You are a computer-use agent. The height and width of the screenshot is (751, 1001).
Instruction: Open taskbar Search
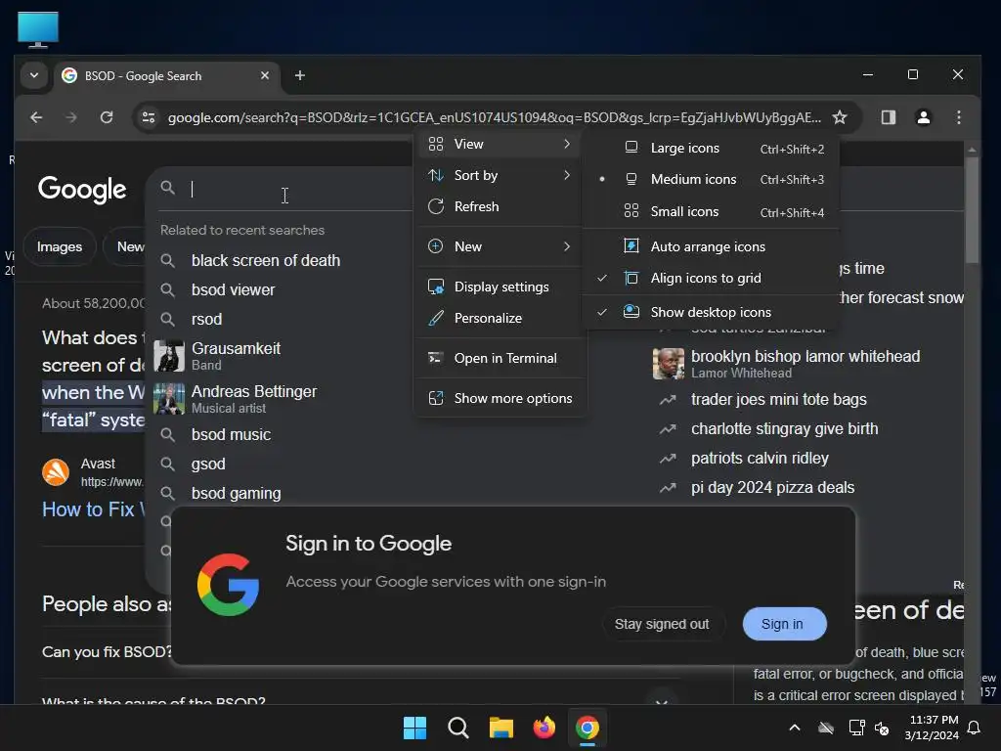tap(457, 728)
